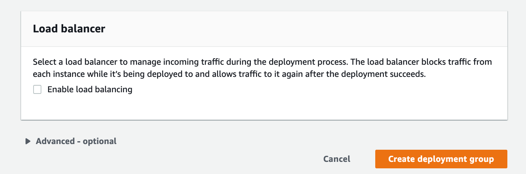The width and height of the screenshot is (526, 174).
Task: Show advanced options using disclosure triangle
Action: point(28,141)
